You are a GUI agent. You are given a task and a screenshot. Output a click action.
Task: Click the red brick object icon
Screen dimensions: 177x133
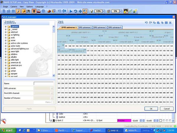[49, 11]
